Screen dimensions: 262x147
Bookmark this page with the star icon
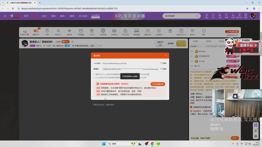(x=247, y=8)
